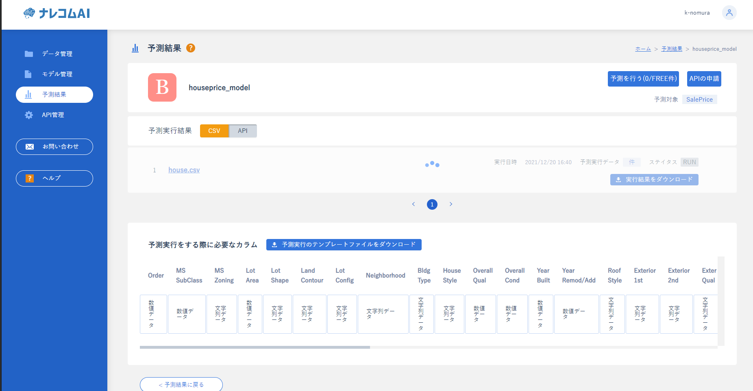
Task: Click the 予測結果 breadcrumb link
Action: click(x=672, y=49)
